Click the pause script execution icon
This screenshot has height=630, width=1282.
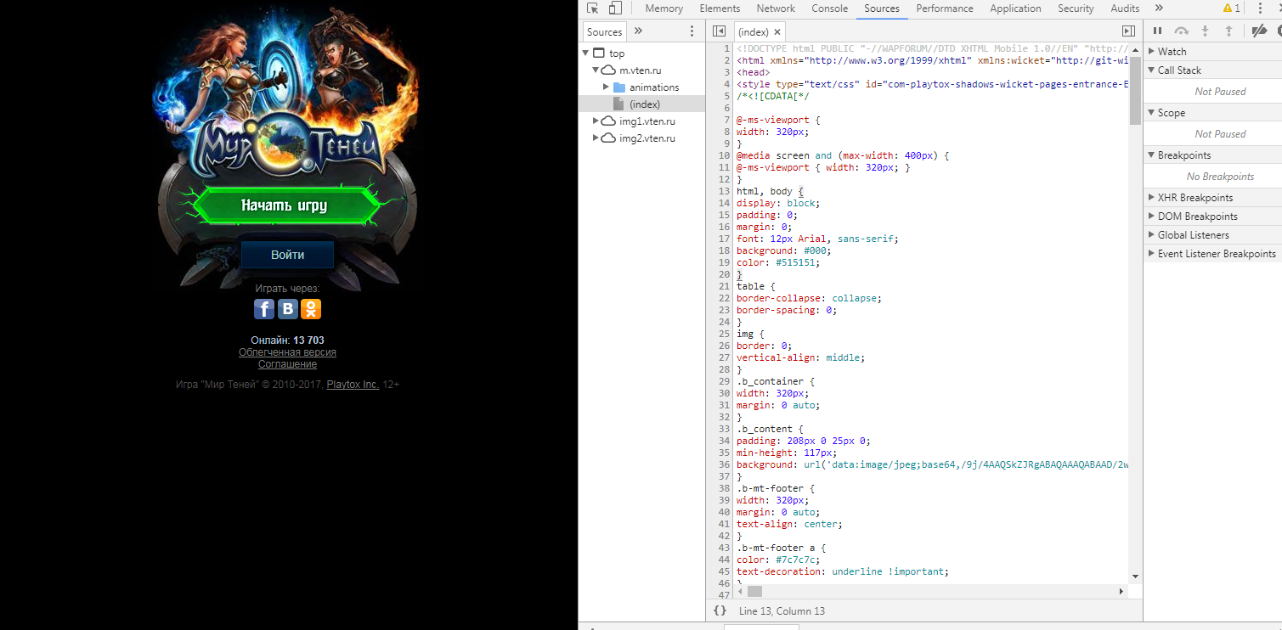click(1157, 31)
